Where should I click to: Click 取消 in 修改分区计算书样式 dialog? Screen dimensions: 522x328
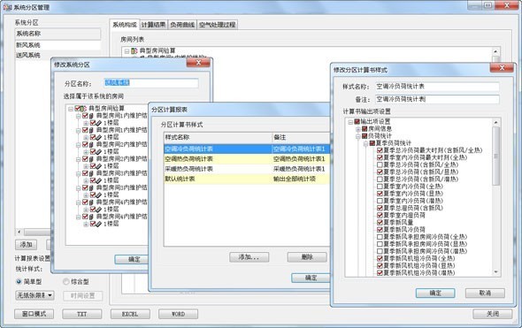coord(485,293)
